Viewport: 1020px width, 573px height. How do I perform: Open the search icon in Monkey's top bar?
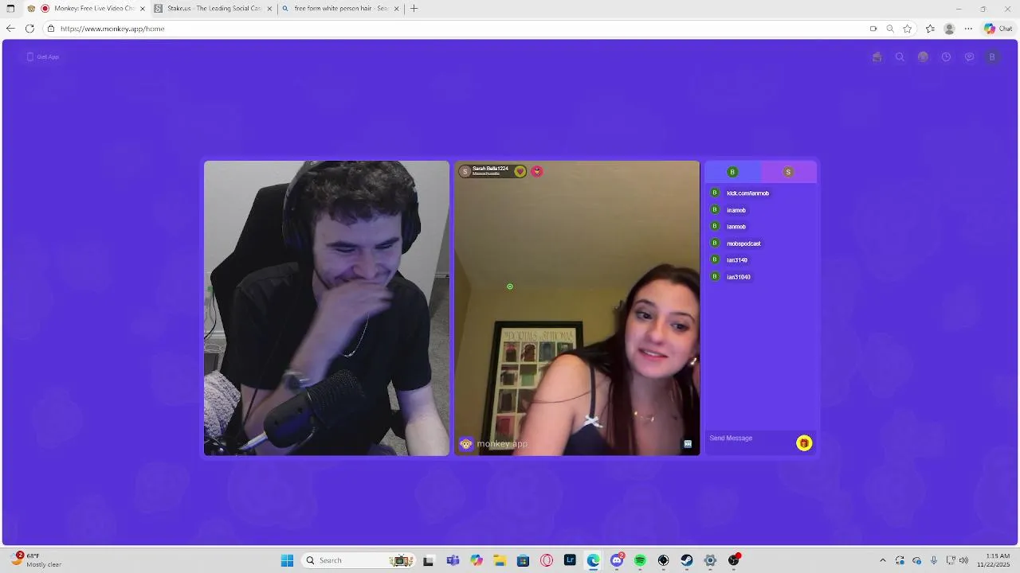tap(900, 57)
